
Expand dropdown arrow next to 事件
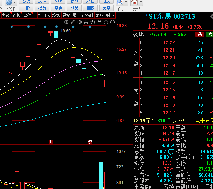(35, 15)
